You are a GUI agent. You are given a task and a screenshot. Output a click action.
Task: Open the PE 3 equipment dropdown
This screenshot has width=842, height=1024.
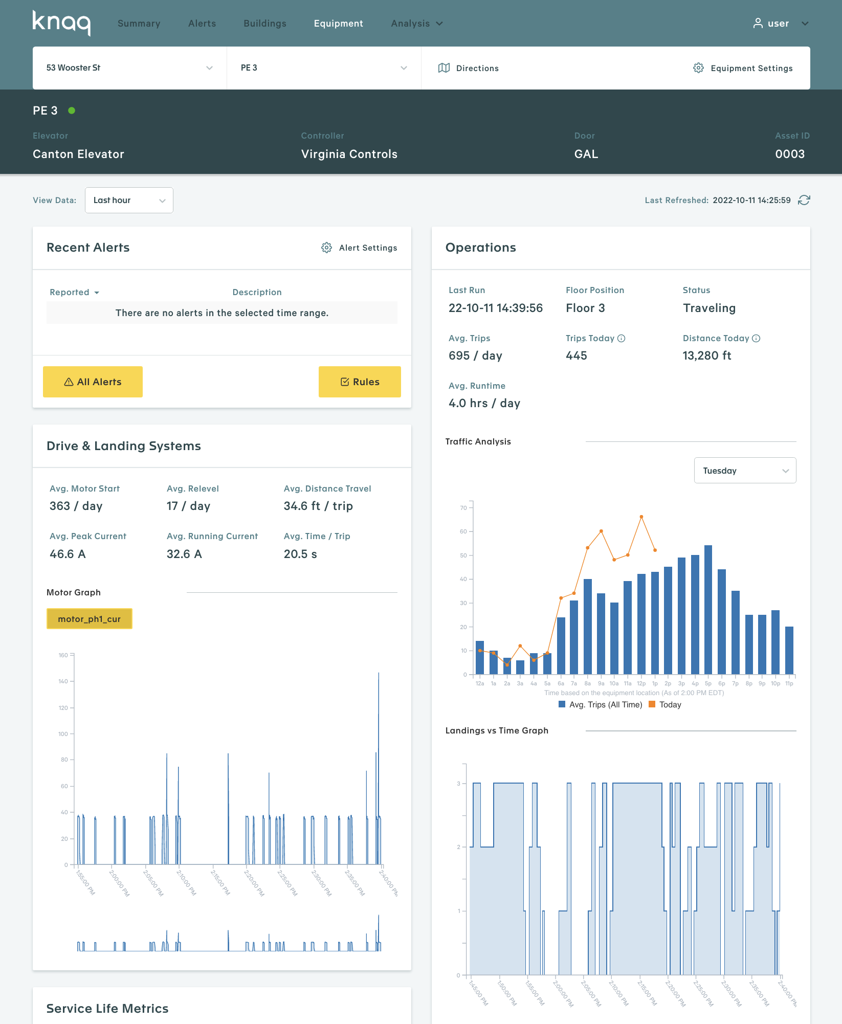pyautogui.click(x=324, y=68)
